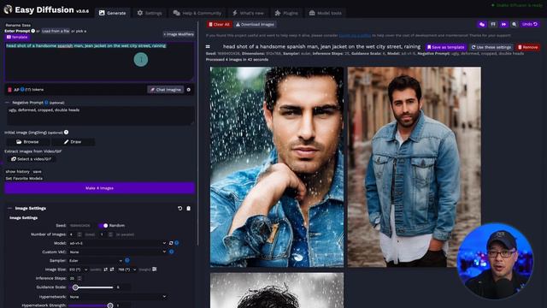The height and width of the screenshot is (308, 547).
Task: Click Use these settings button
Action: pos(491,47)
